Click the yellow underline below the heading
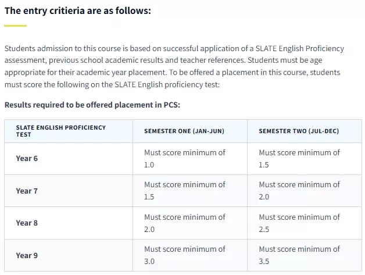The height and width of the screenshot is (275, 365). coord(15,26)
